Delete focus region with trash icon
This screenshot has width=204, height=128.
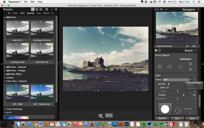[x=190, y=70]
